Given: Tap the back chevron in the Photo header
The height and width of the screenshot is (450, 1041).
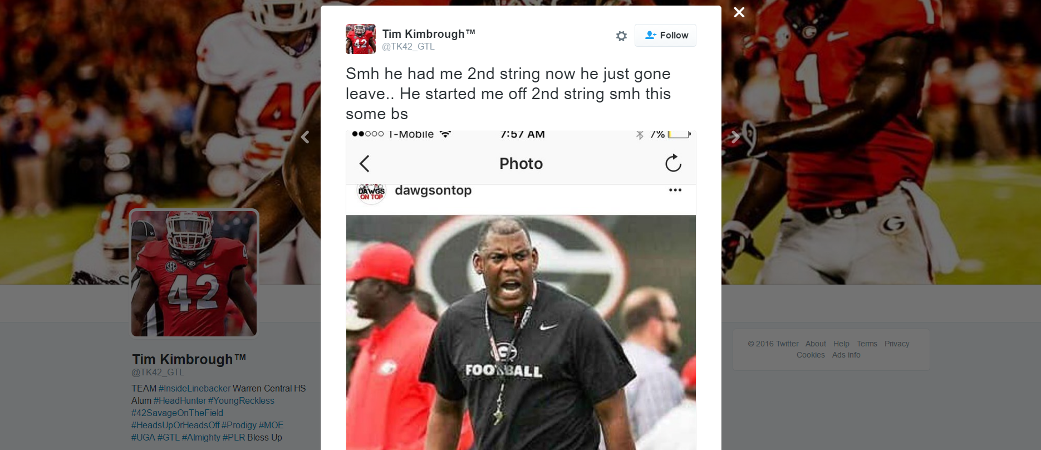Looking at the screenshot, I should 365,164.
